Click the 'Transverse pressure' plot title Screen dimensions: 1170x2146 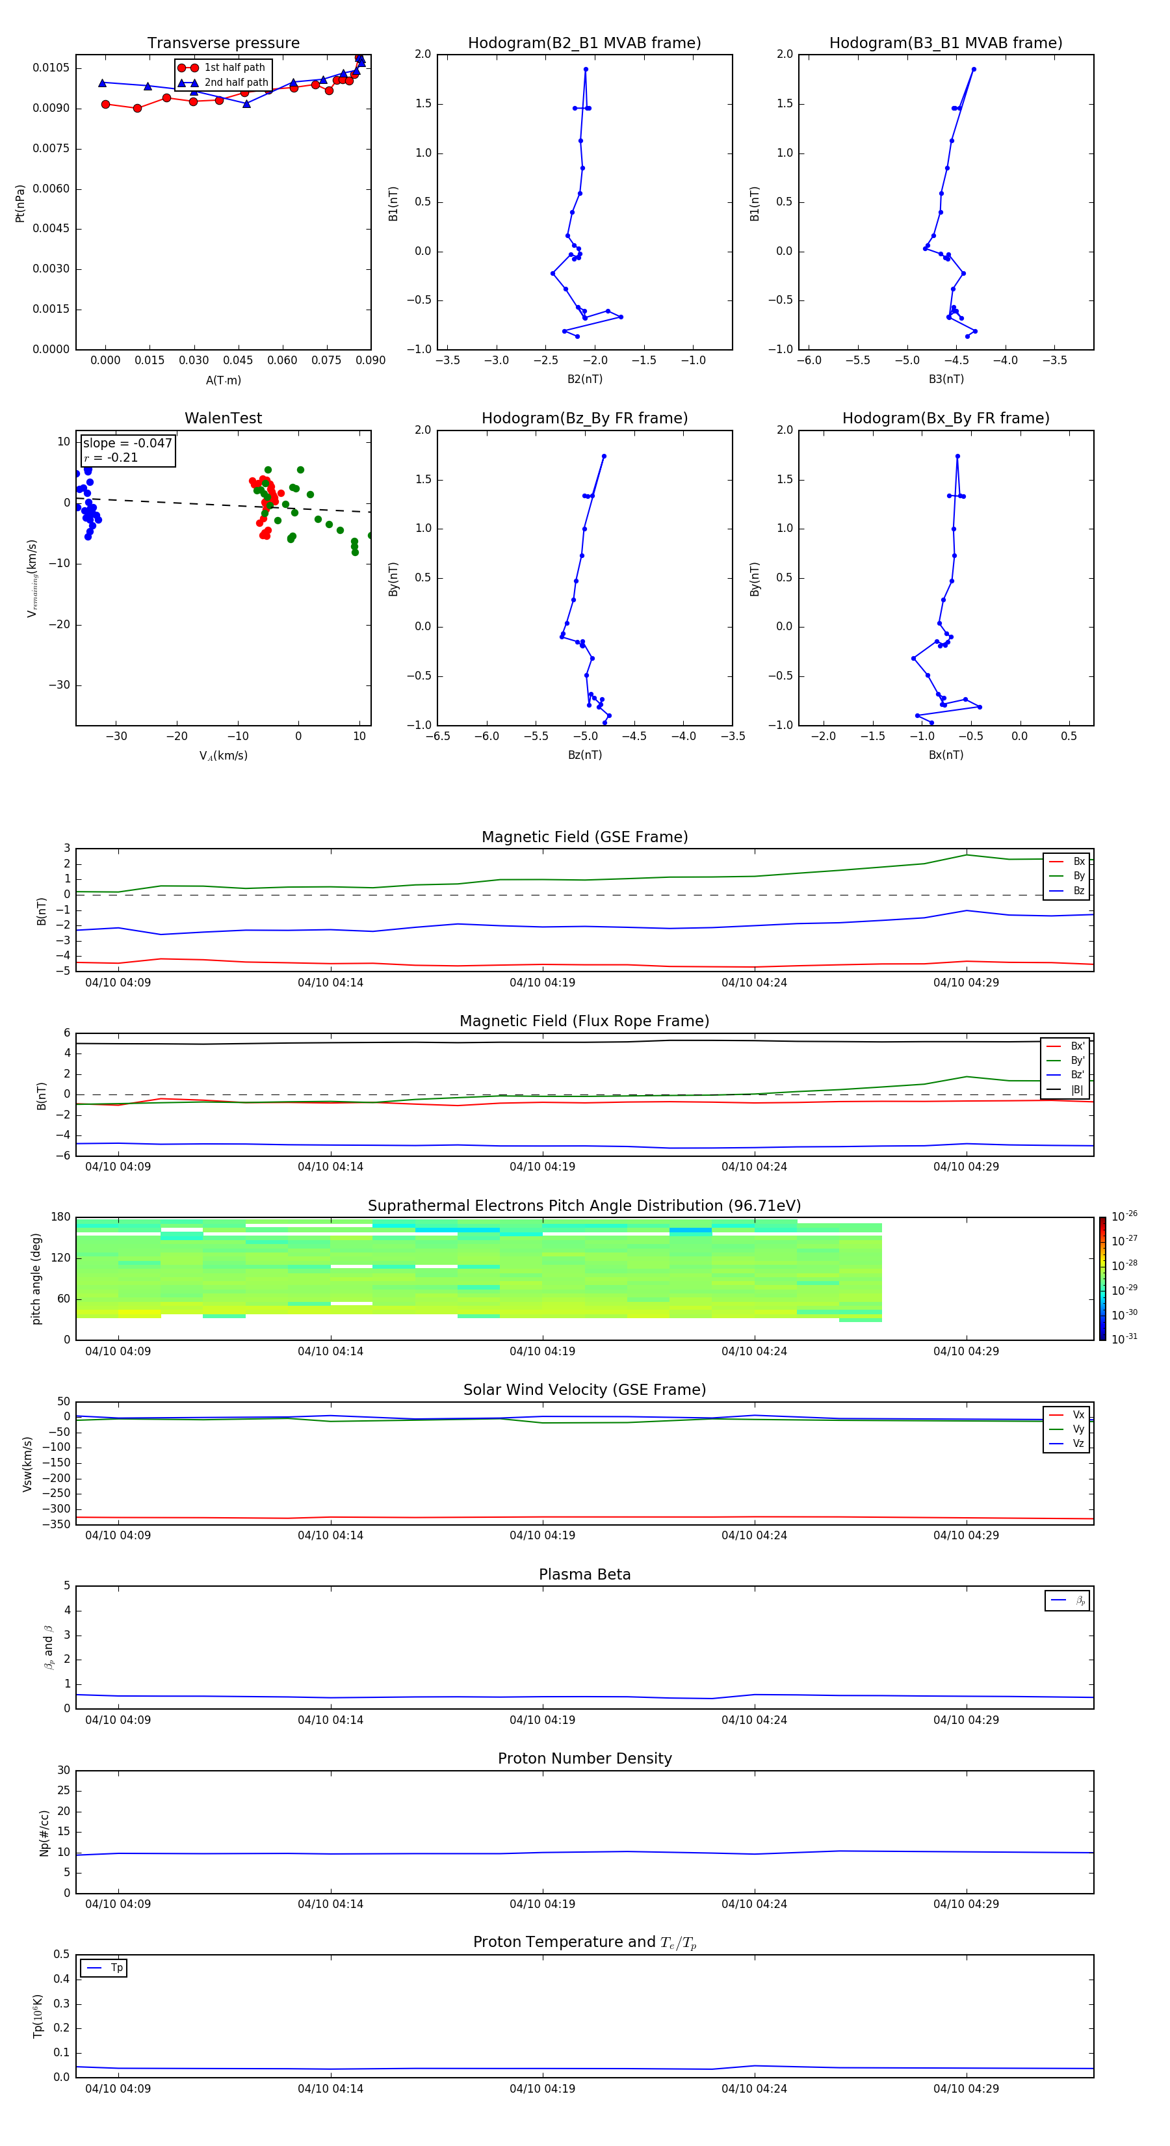pos(223,42)
